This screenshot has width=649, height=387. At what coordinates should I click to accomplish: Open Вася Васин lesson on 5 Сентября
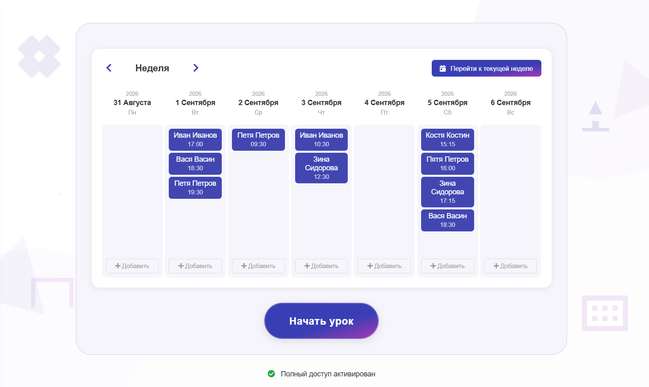click(448, 220)
